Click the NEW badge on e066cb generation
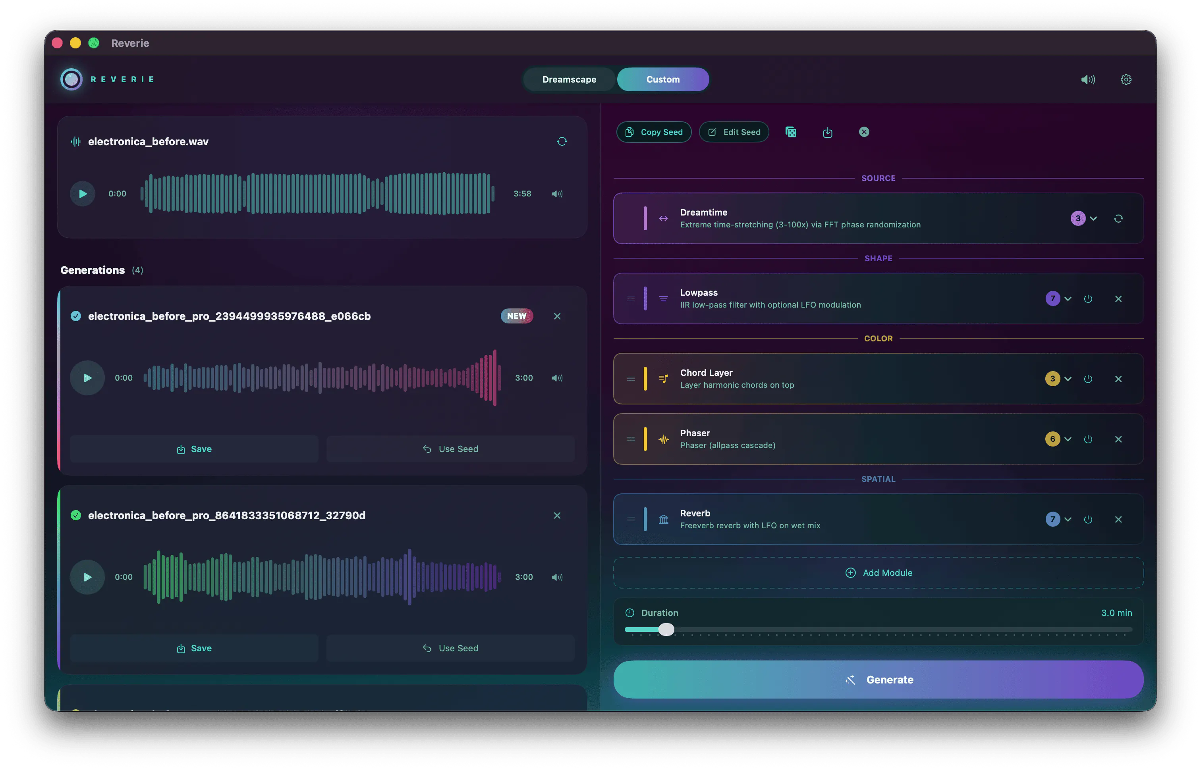The height and width of the screenshot is (770, 1201). pyautogui.click(x=517, y=316)
